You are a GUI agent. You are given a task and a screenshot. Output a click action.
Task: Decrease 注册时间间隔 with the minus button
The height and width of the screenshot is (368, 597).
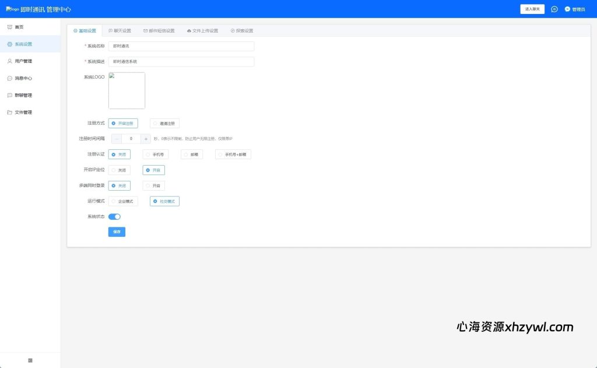[117, 139]
